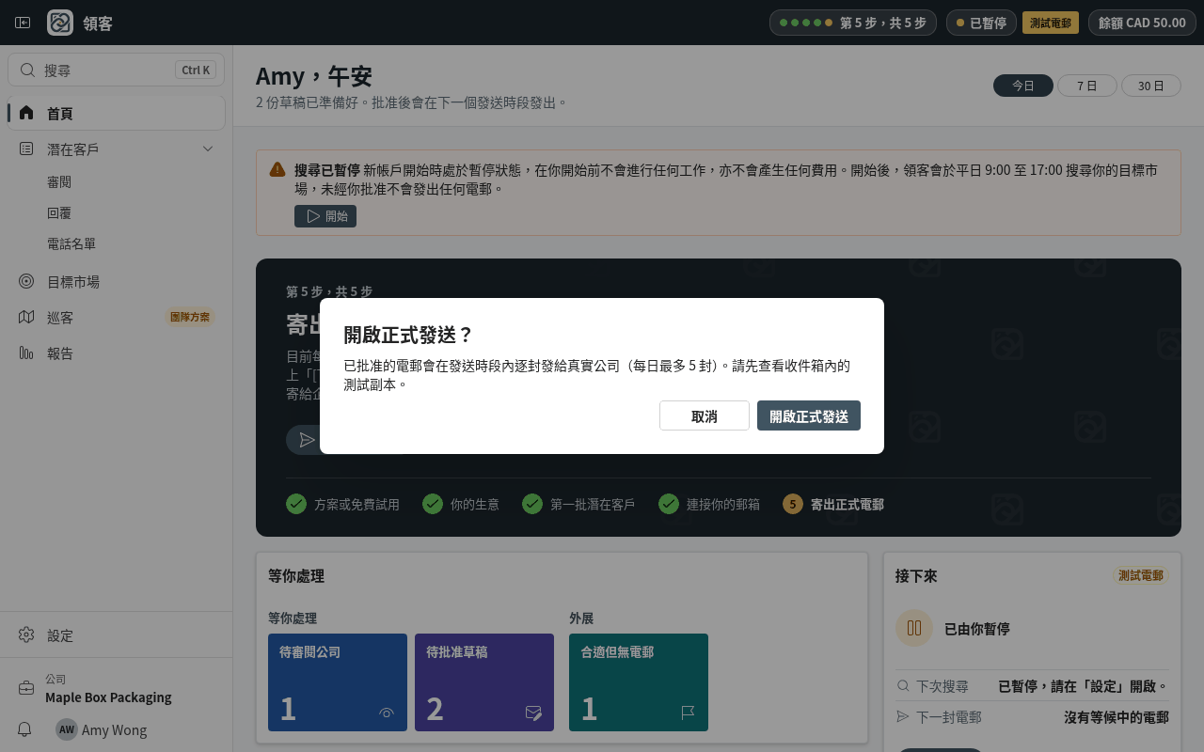The height and width of the screenshot is (752, 1204).
Task: Click the envelope-edit icon on 待批准草稿 card
Action: (533, 713)
